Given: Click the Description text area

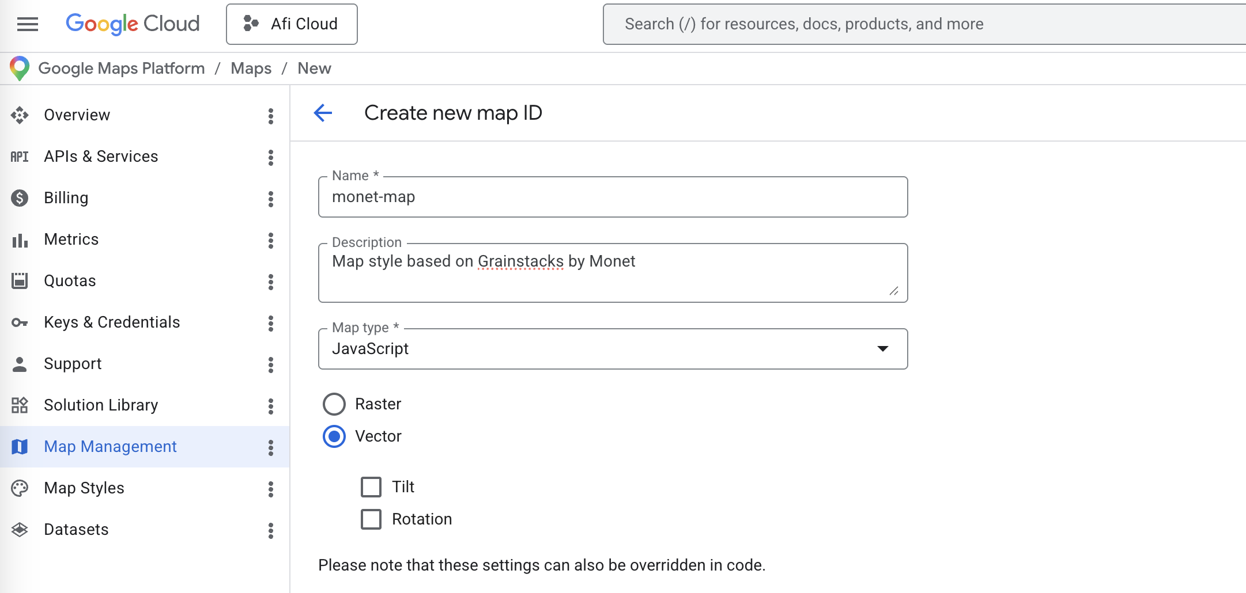Looking at the screenshot, I should click(613, 273).
